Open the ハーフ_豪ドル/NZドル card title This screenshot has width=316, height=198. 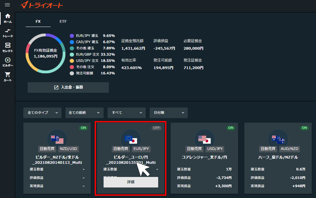[278, 157]
